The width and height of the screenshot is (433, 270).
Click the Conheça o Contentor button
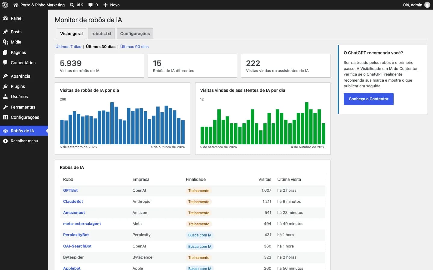click(x=369, y=99)
